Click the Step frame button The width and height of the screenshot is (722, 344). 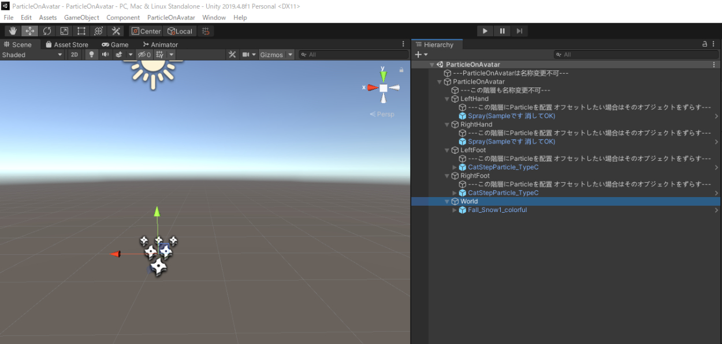pos(519,31)
